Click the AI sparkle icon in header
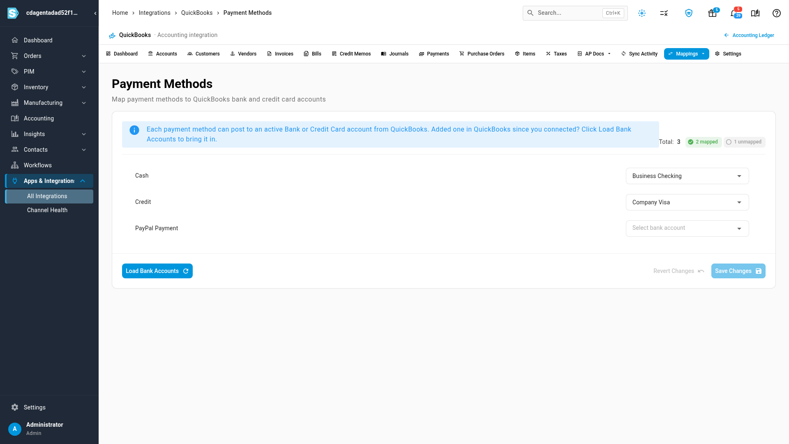Screen dimensions: 789x444 tap(642, 13)
